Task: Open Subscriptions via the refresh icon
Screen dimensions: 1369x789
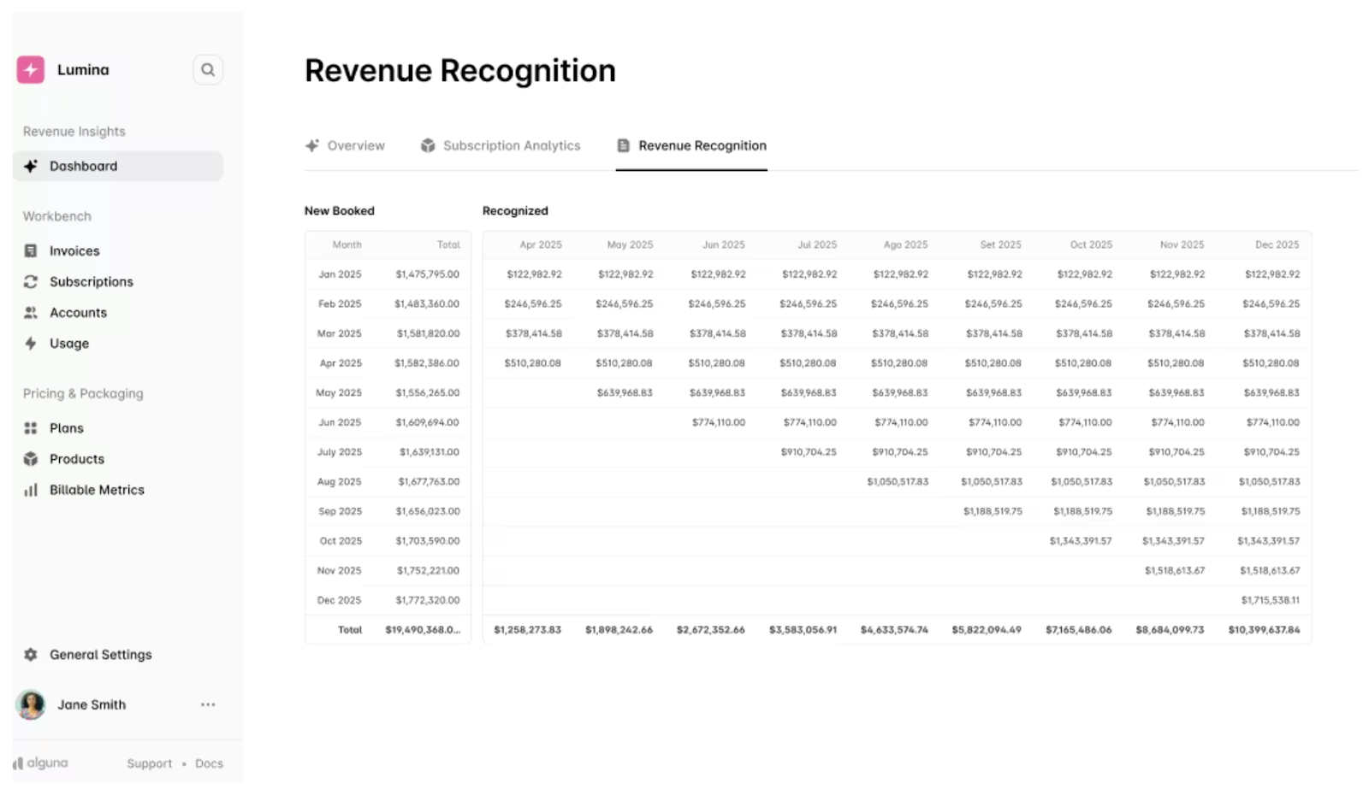Action: coord(31,281)
